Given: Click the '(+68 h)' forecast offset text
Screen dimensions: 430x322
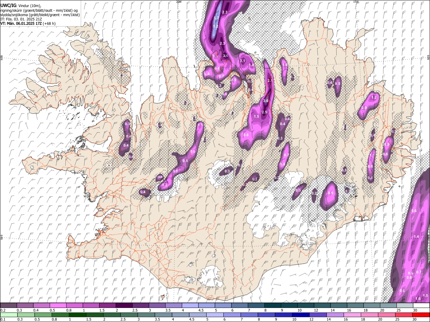Looking at the screenshot, I should tap(49, 23).
